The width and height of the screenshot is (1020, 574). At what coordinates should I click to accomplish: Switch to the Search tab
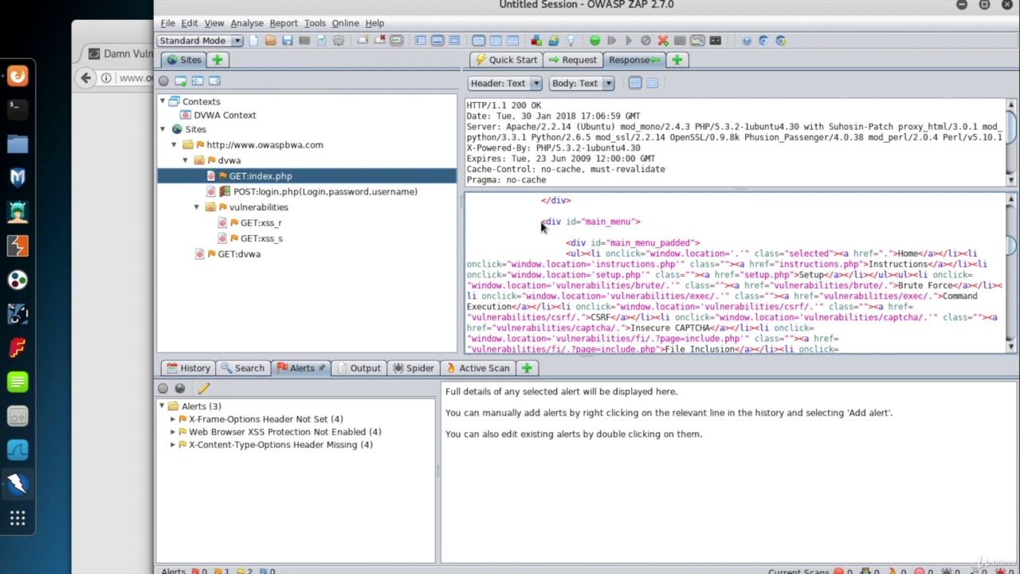click(242, 368)
